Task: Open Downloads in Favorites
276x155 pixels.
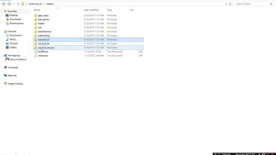Action: 16,19
